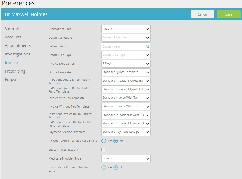Select No for Include referral for Medicare Billing

click(x=116, y=141)
